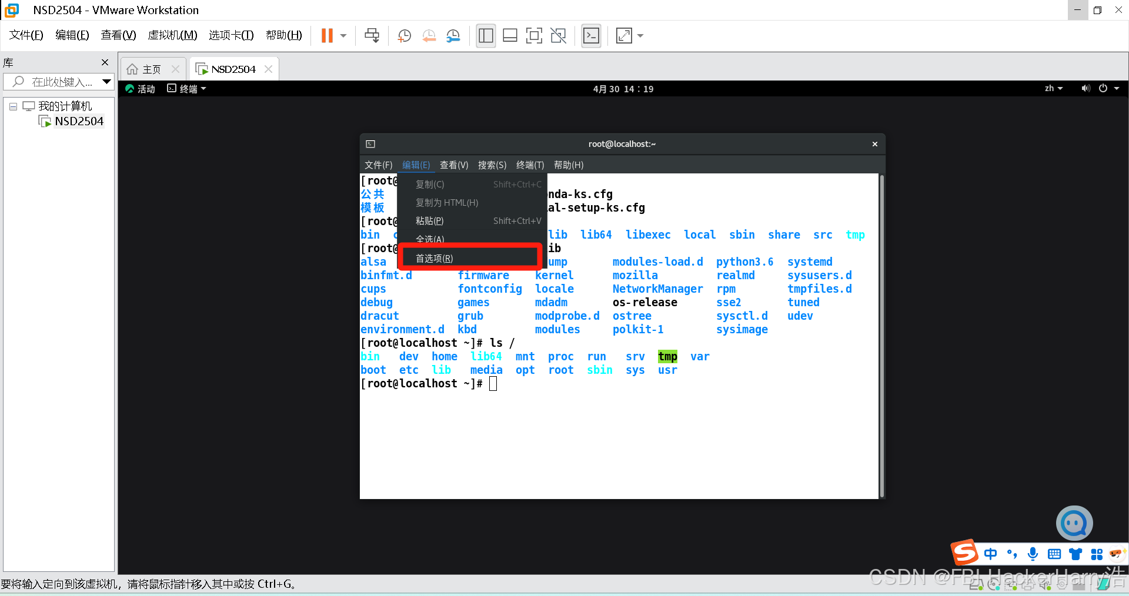
Task: Toggle the thumbnail bar view icon
Action: pyautogui.click(x=510, y=36)
